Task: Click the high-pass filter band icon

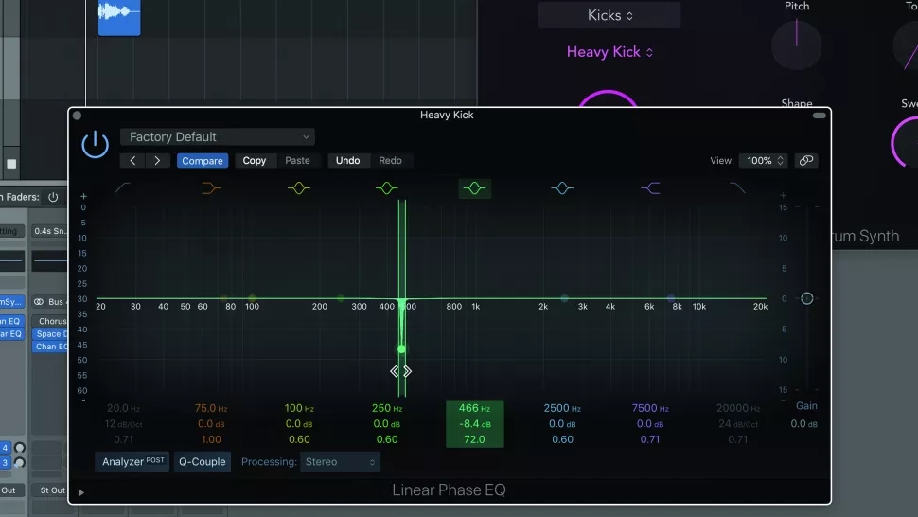Action: (x=123, y=188)
